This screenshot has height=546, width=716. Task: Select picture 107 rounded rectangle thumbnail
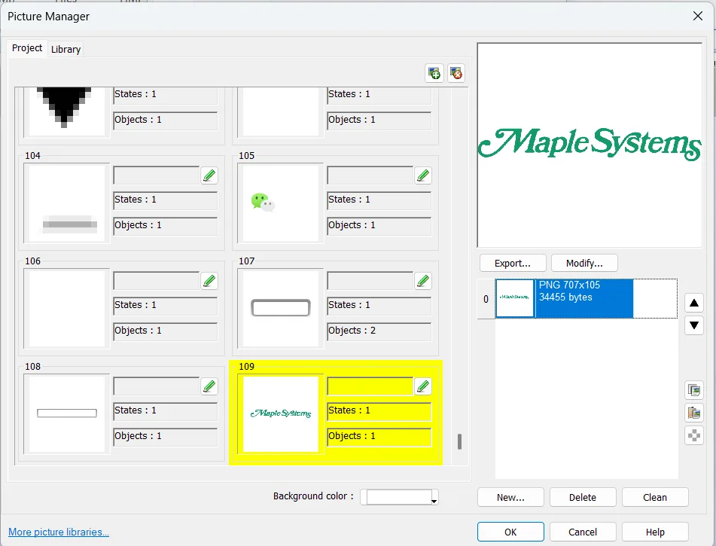pyautogui.click(x=281, y=309)
